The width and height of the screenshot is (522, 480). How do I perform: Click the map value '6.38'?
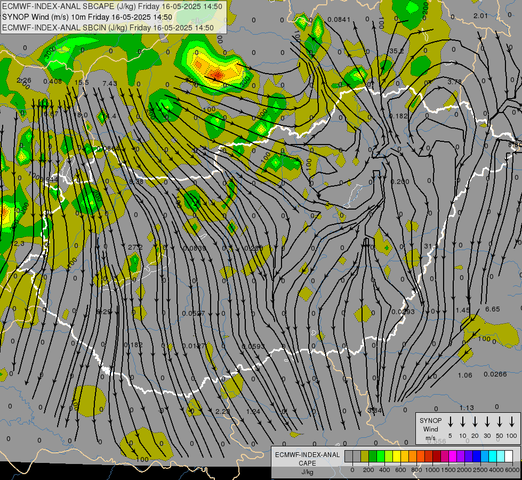pyautogui.click(x=136, y=182)
